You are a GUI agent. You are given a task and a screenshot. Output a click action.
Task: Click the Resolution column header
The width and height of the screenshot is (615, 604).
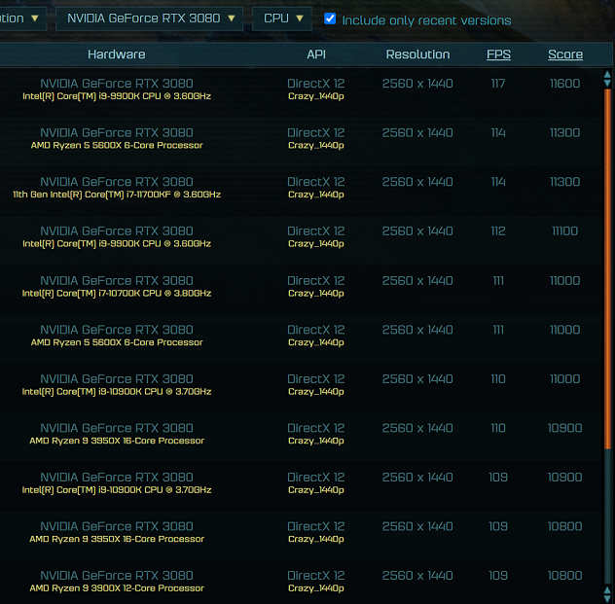pyautogui.click(x=417, y=54)
